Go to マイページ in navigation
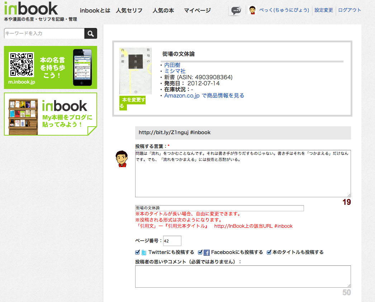375x302 pixels. 197,10
